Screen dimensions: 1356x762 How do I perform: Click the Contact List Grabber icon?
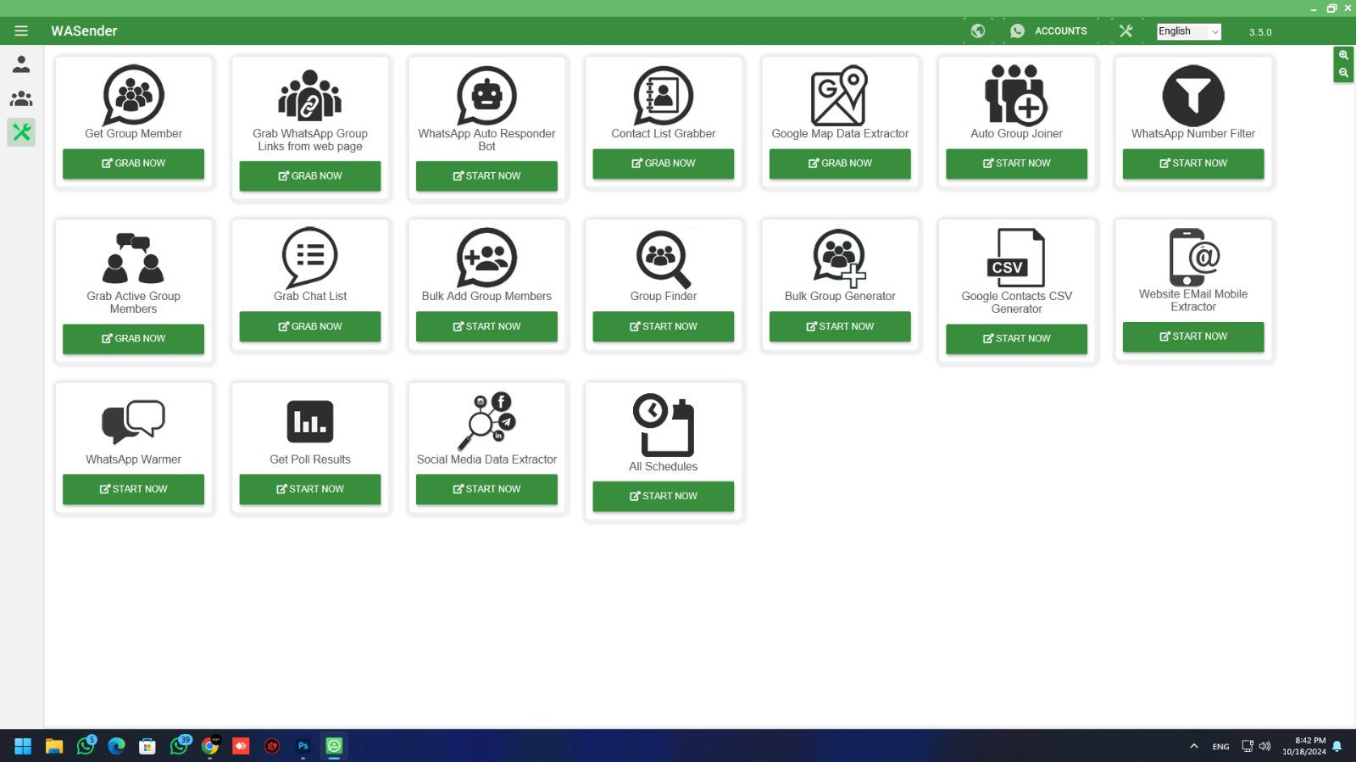coord(664,95)
